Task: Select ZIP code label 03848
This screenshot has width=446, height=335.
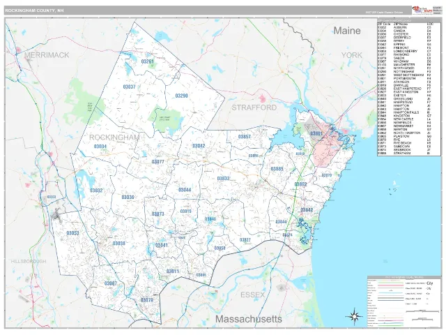Action: tap(210, 219)
